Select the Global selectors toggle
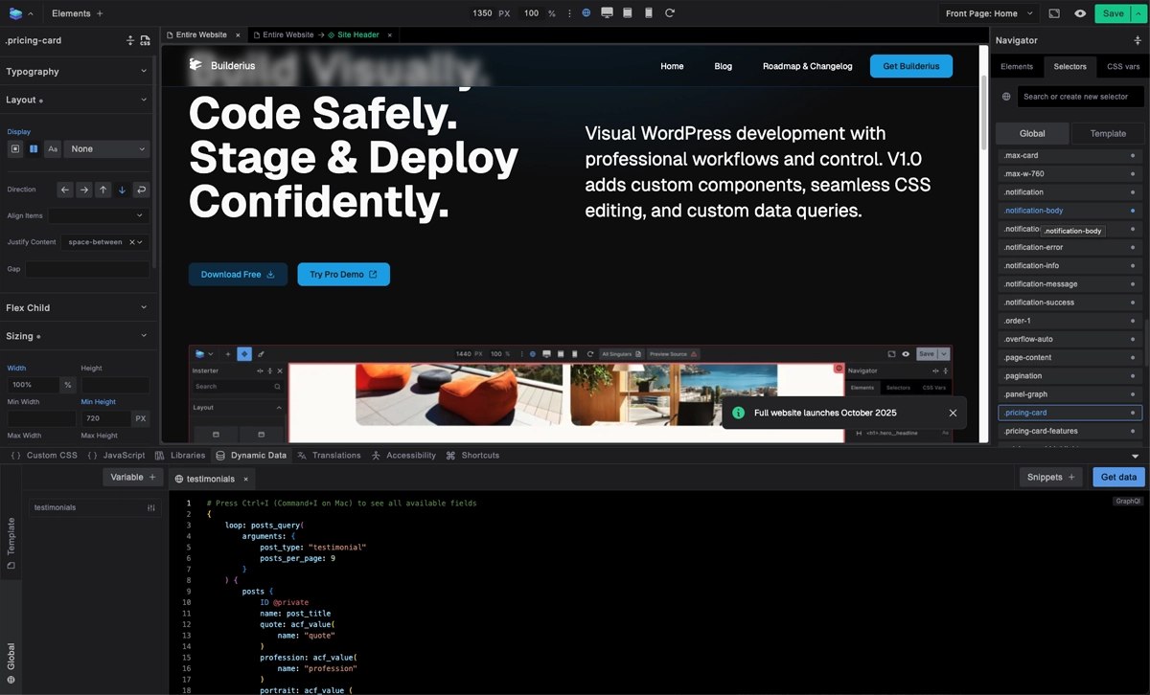The height and width of the screenshot is (695, 1150). click(1031, 133)
